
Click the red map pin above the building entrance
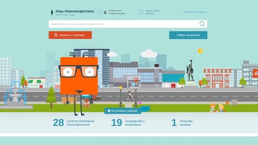pyautogui.click(x=136, y=81)
